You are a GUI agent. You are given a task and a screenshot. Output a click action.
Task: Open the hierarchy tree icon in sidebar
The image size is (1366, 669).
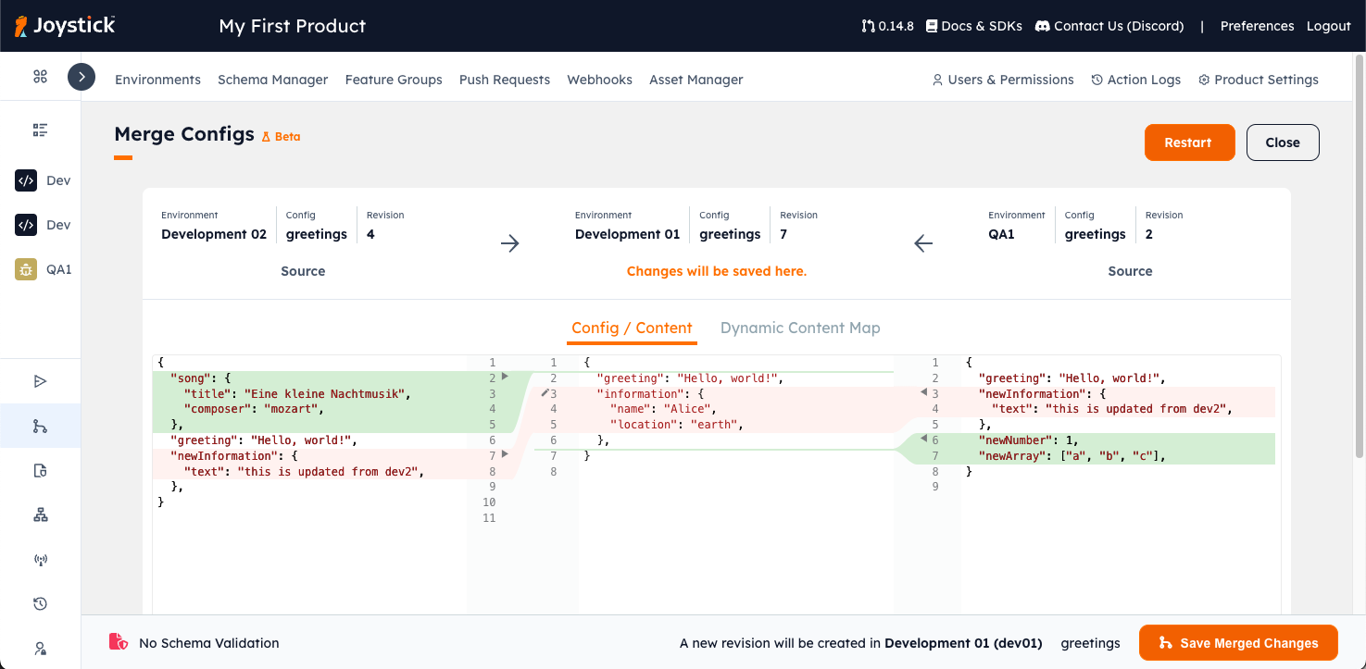point(40,515)
